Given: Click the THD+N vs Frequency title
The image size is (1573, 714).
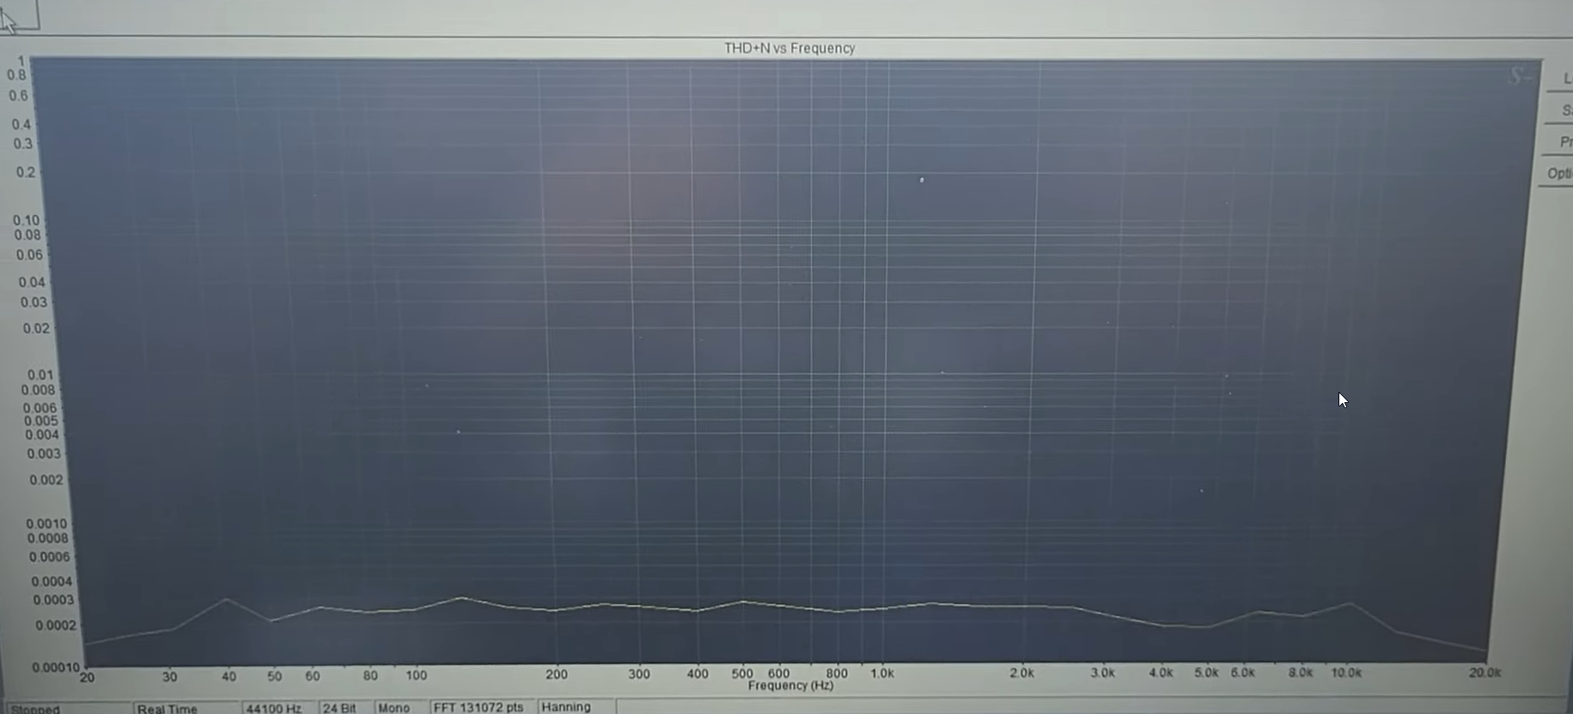Looking at the screenshot, I should [x=789, y=48].
